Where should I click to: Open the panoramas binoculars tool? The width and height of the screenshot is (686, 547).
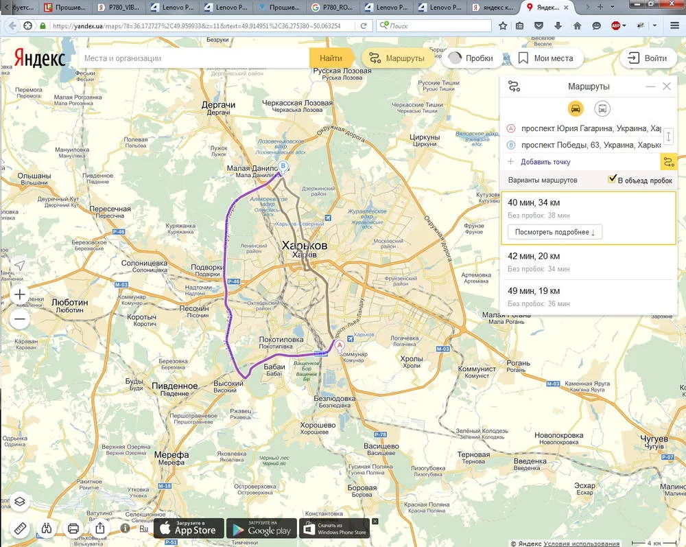(47, 528)
